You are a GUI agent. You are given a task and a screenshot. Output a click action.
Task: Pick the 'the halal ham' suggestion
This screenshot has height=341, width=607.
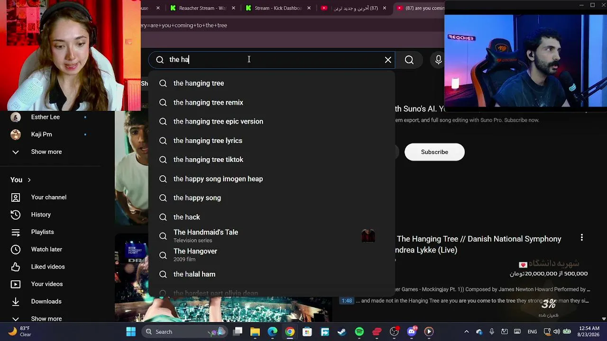coord(272,274)
